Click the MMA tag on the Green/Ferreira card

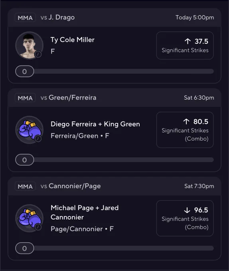[x=25, y=98]
